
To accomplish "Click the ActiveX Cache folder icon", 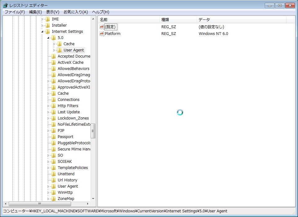I will coord(53,62).
